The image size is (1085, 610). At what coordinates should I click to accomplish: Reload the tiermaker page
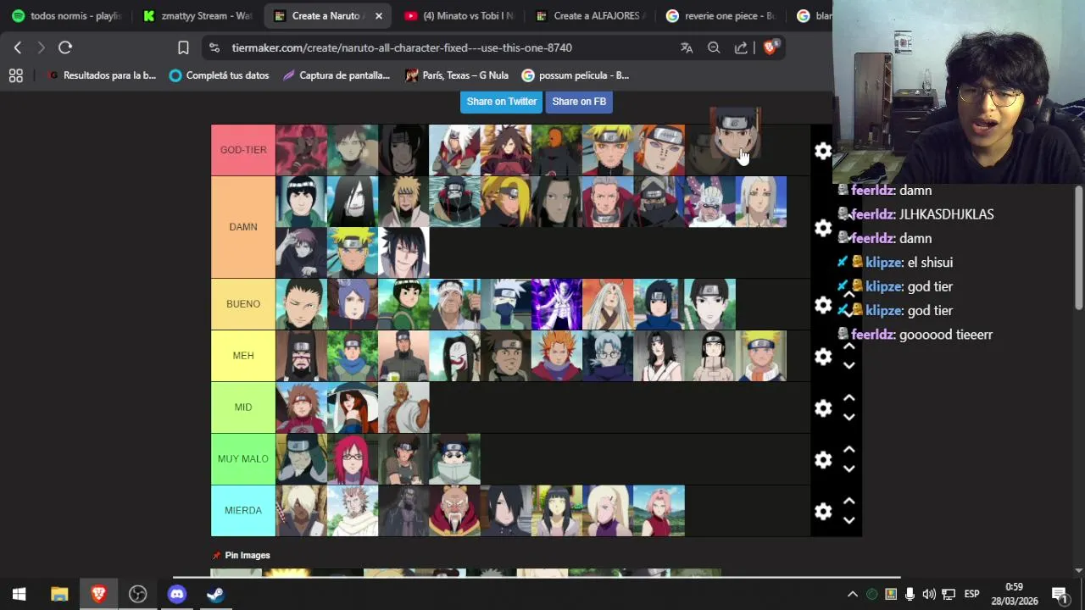65,47
